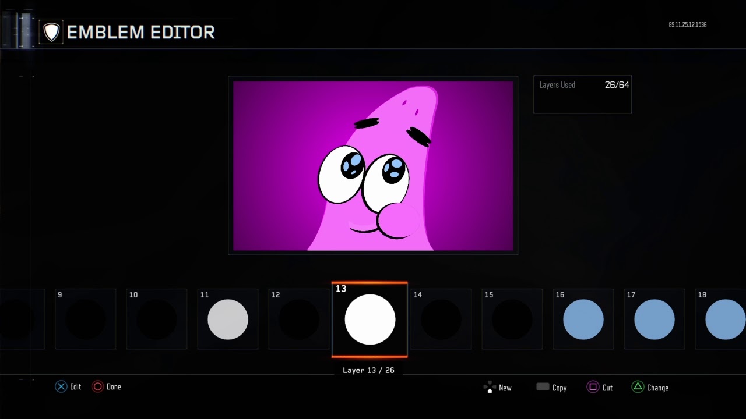Click the triangle button icon for Change

click(638, 387)
